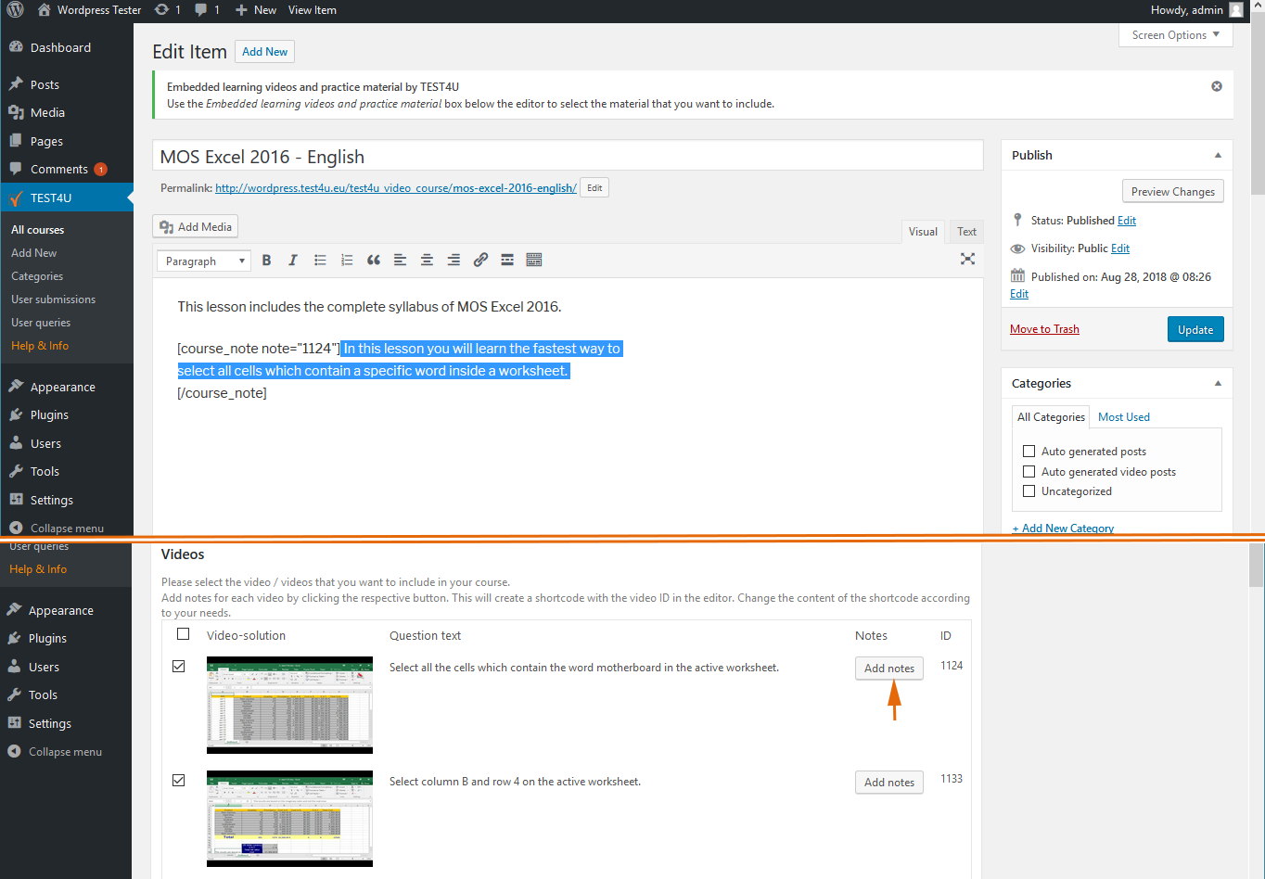Open TEST4U menu in sidebar
This screenshot has height=879, width=1265.
tap(67, 197)
